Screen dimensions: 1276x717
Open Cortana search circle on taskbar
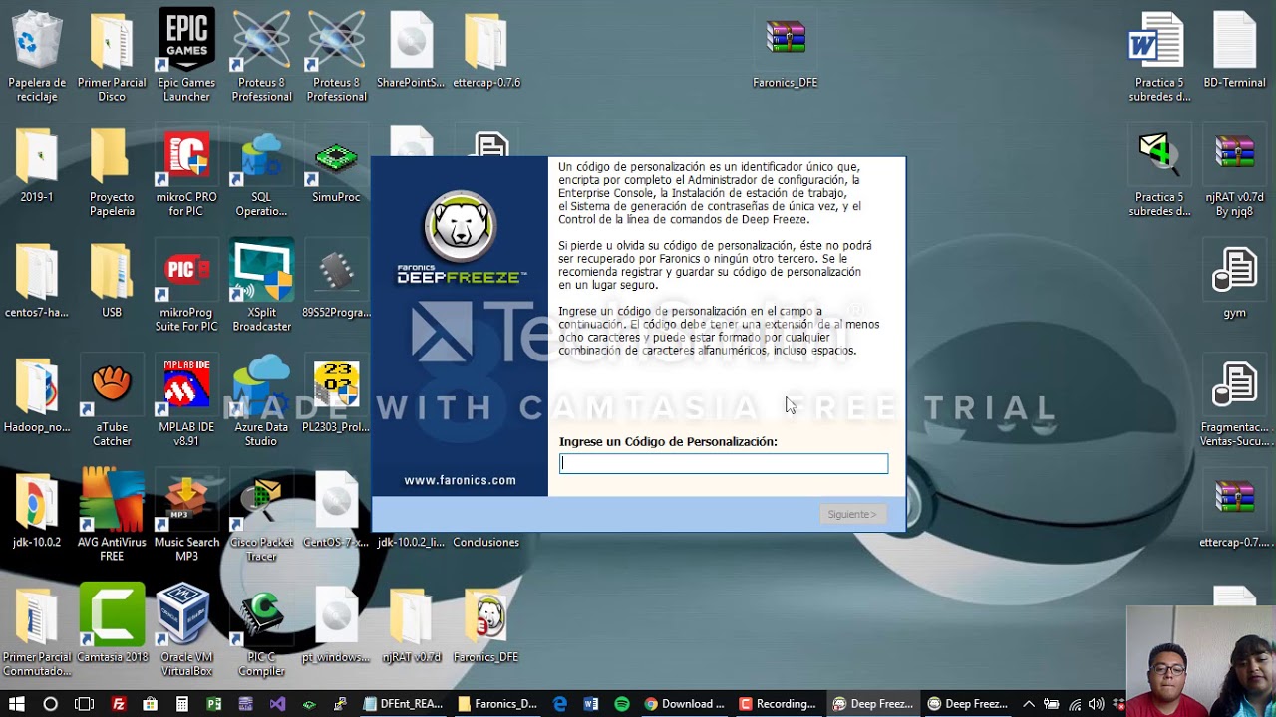50,704
